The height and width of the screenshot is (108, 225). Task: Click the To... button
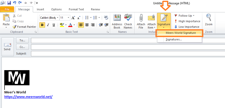point(22,40)
